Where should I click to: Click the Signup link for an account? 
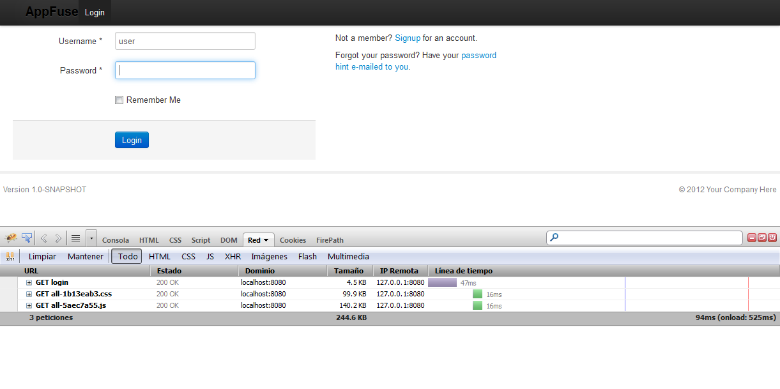click(x=408, y=38)
